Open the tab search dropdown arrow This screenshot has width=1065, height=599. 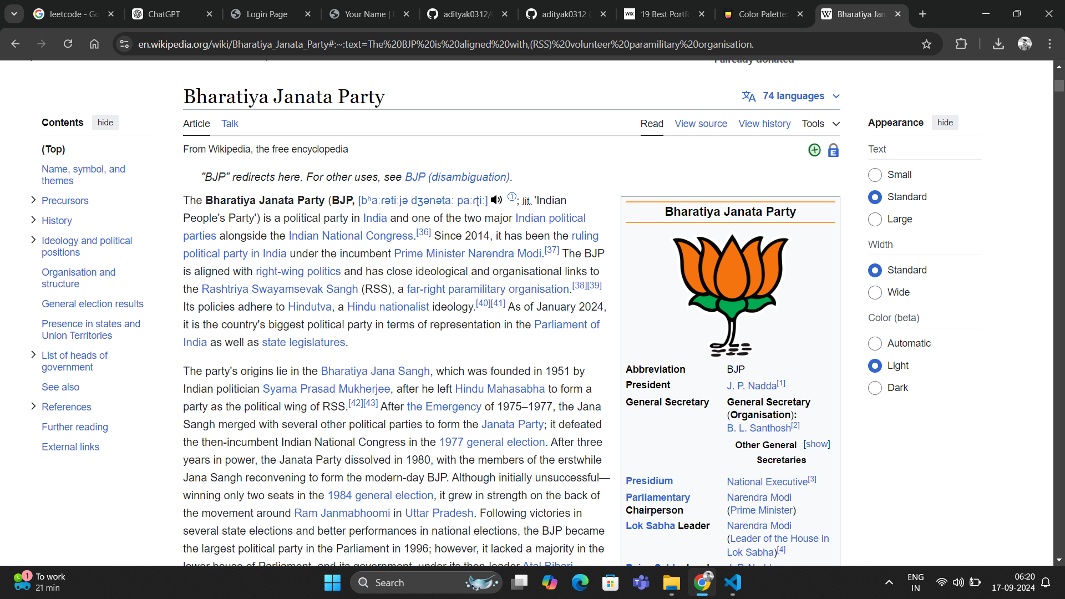(14, 14)
